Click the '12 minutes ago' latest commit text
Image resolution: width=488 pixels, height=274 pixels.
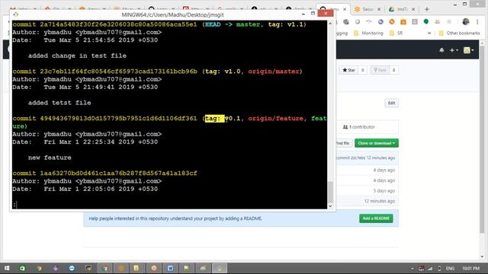[380, 158]
